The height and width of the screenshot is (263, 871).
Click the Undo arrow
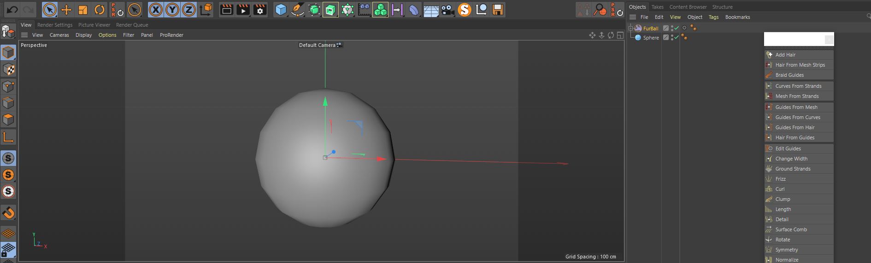point(12,10)
